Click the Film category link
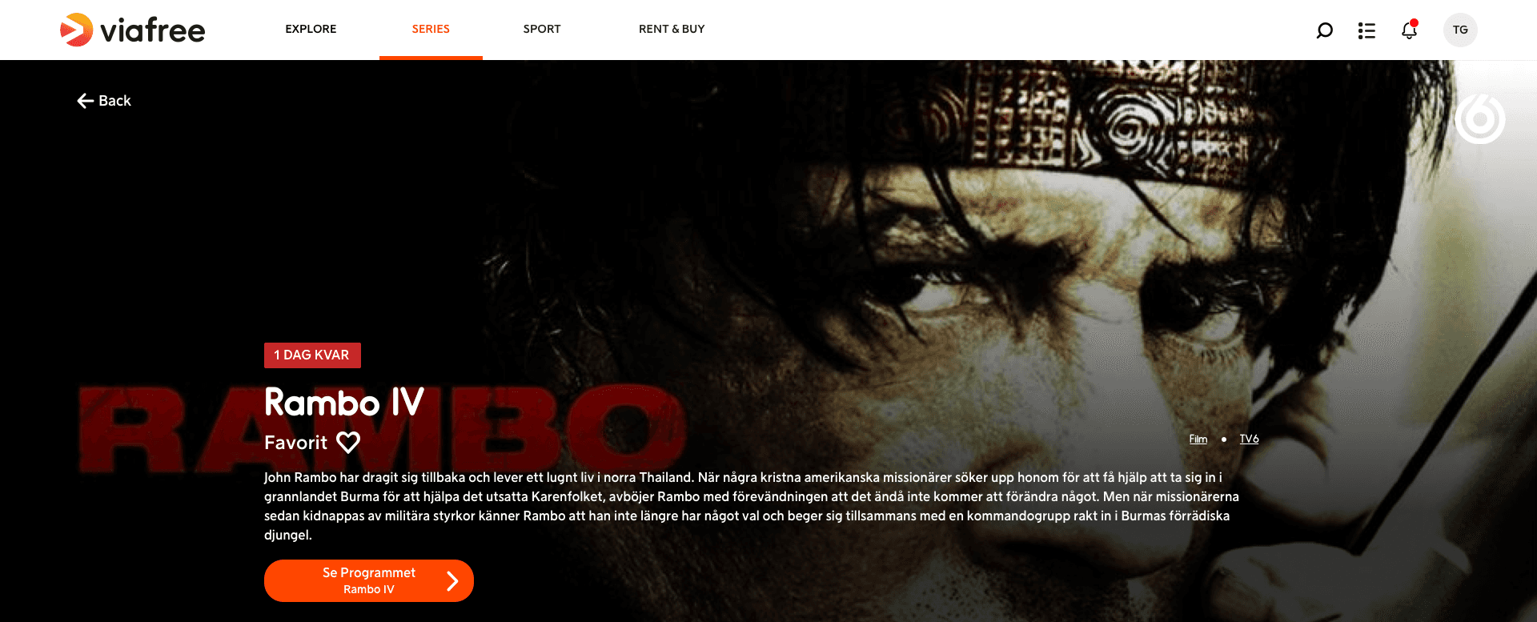Screen dimensions: 1537x622 tap(1198, 439)
